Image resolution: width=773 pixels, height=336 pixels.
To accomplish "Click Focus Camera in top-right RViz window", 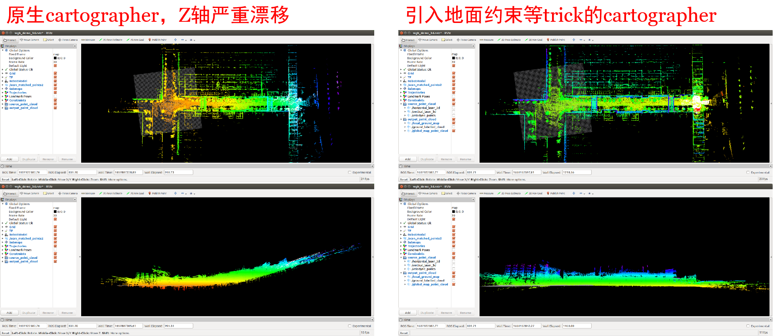I will 466,40.
